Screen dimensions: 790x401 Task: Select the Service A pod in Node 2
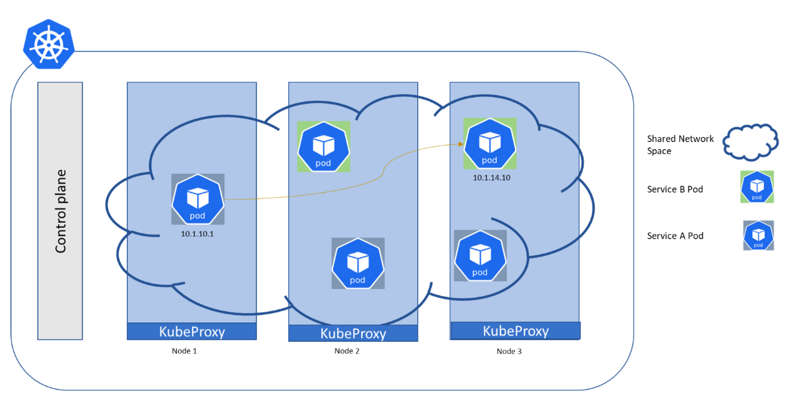[x=358, y=264]
